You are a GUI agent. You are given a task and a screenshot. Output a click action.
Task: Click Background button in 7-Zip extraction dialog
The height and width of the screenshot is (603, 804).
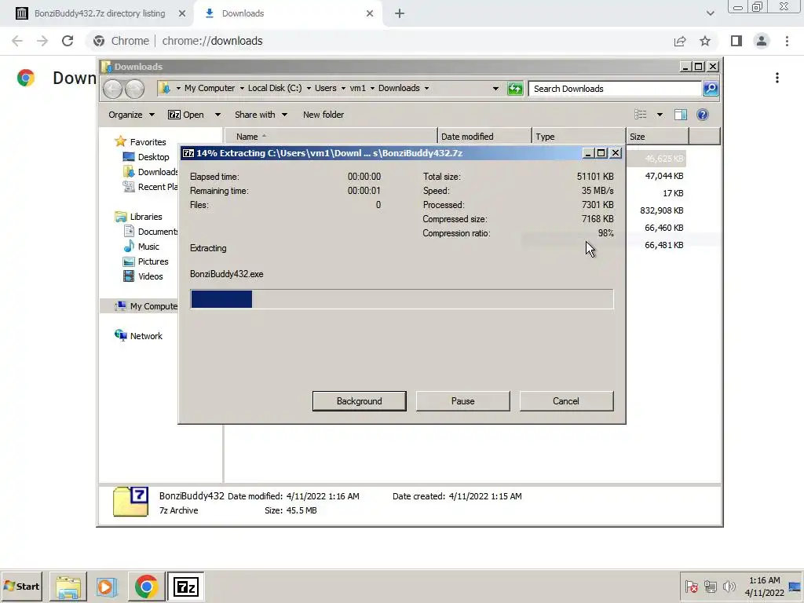359,401
